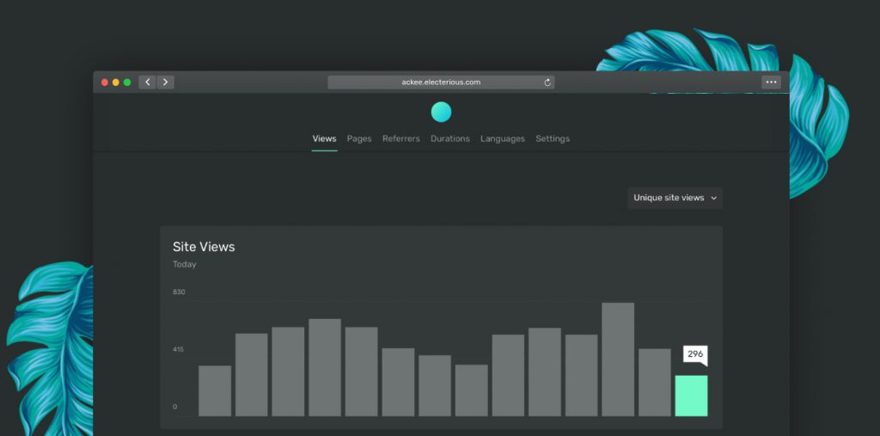Click the Site Views heading

point(204,247)
